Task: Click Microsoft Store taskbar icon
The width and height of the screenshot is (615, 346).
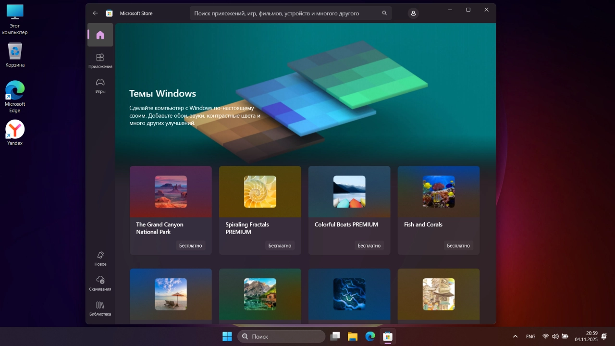Action: click(x=387, y=336)
